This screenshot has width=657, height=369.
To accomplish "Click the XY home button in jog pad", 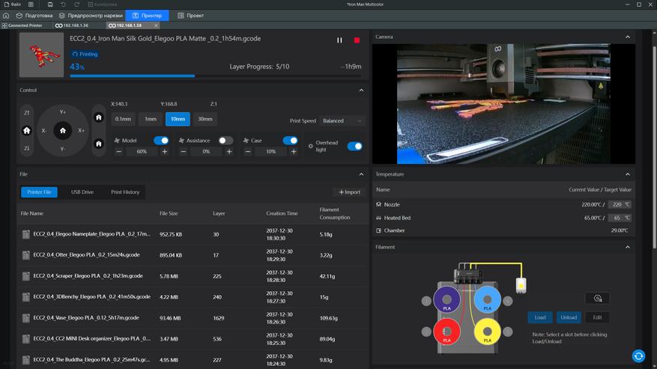I will pos(63,129).
